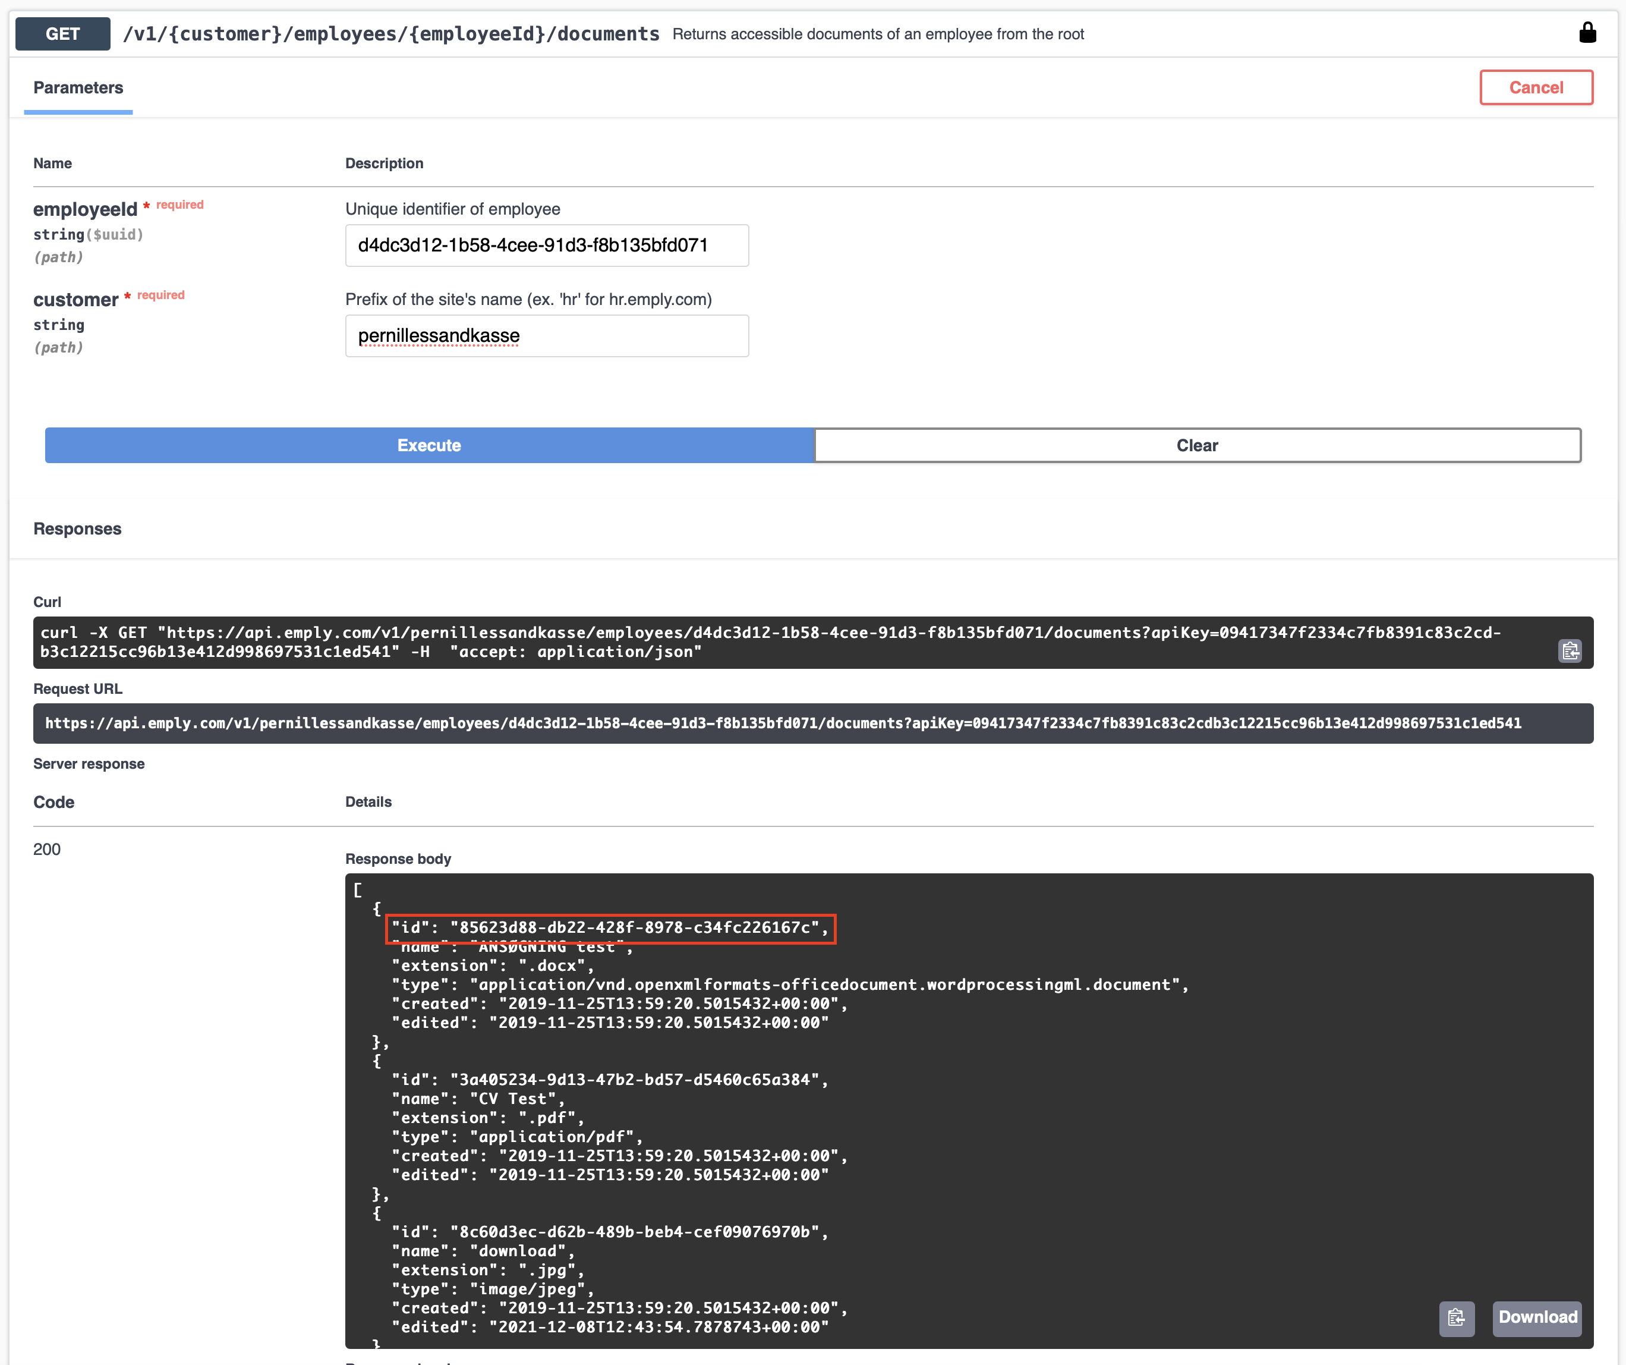This screenshot has width=1626, height=1365.
Task: Collapse the employees documents endpoint path
Action: [391, 34]
